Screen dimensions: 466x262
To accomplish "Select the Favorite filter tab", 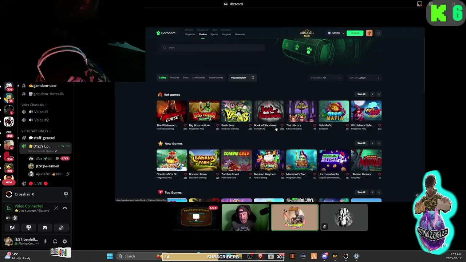I will 174,78.
